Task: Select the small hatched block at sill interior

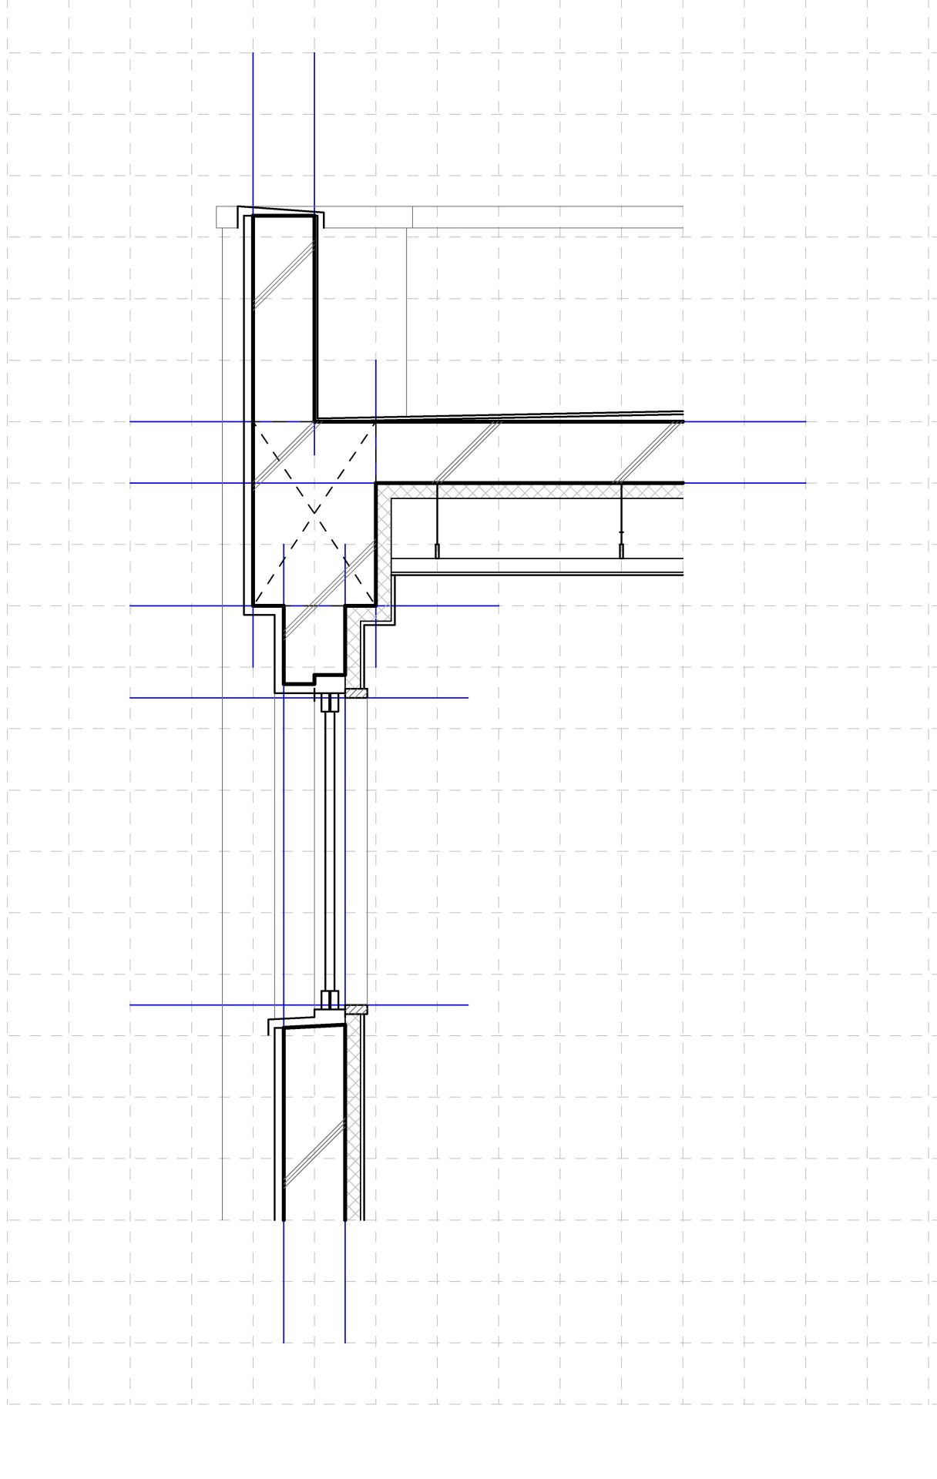Action: [356, 1009]
